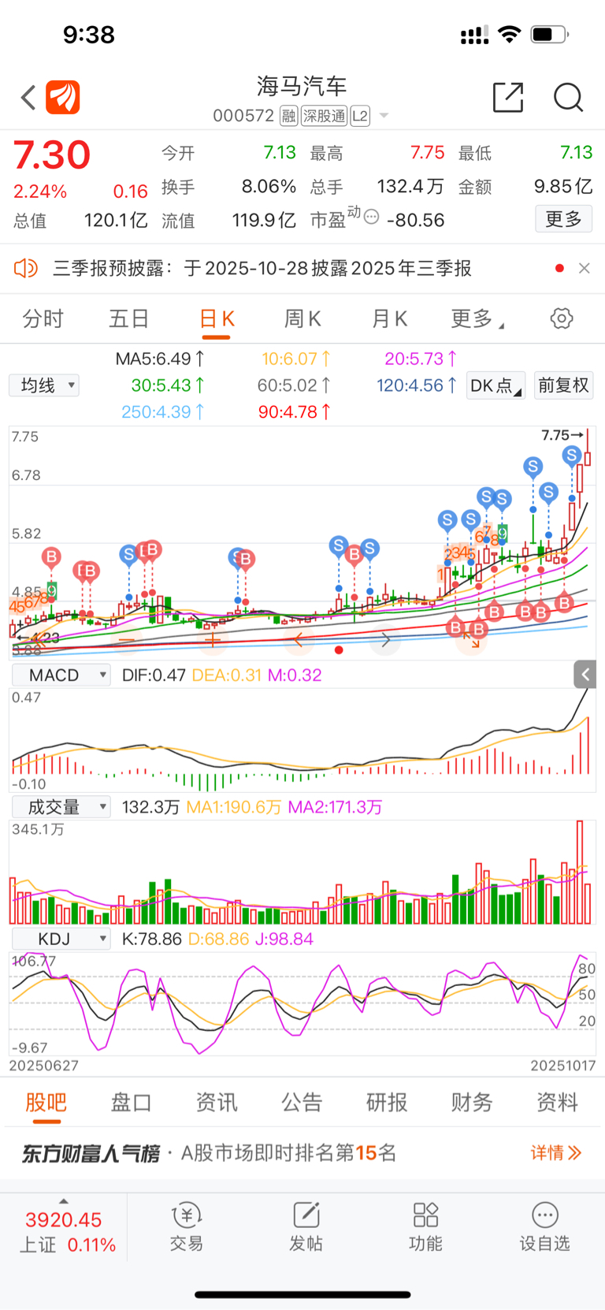The image size is (605, 1310).
Task: Tap the minus zoom-out circle on chart
Action: pos(126,640)
